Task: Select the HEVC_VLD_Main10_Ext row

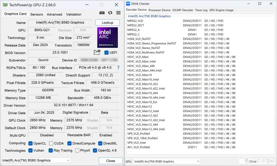Action: [181, 102]
